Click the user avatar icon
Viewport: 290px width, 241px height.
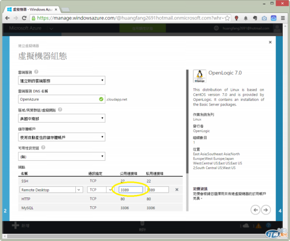pyautogui.click(x=277, y=28)
